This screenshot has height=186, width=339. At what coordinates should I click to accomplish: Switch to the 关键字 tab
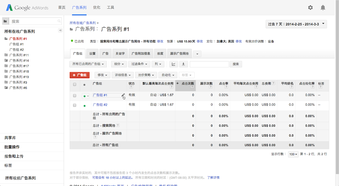[120, 54]
